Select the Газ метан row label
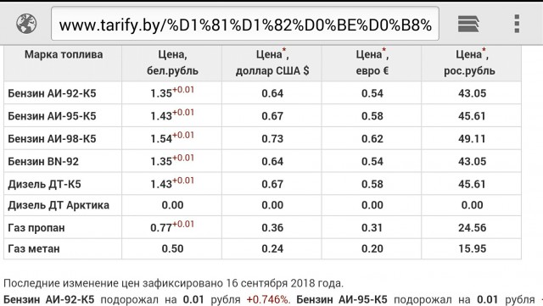This screenshot has height=306, width=543. pos(34,249)
